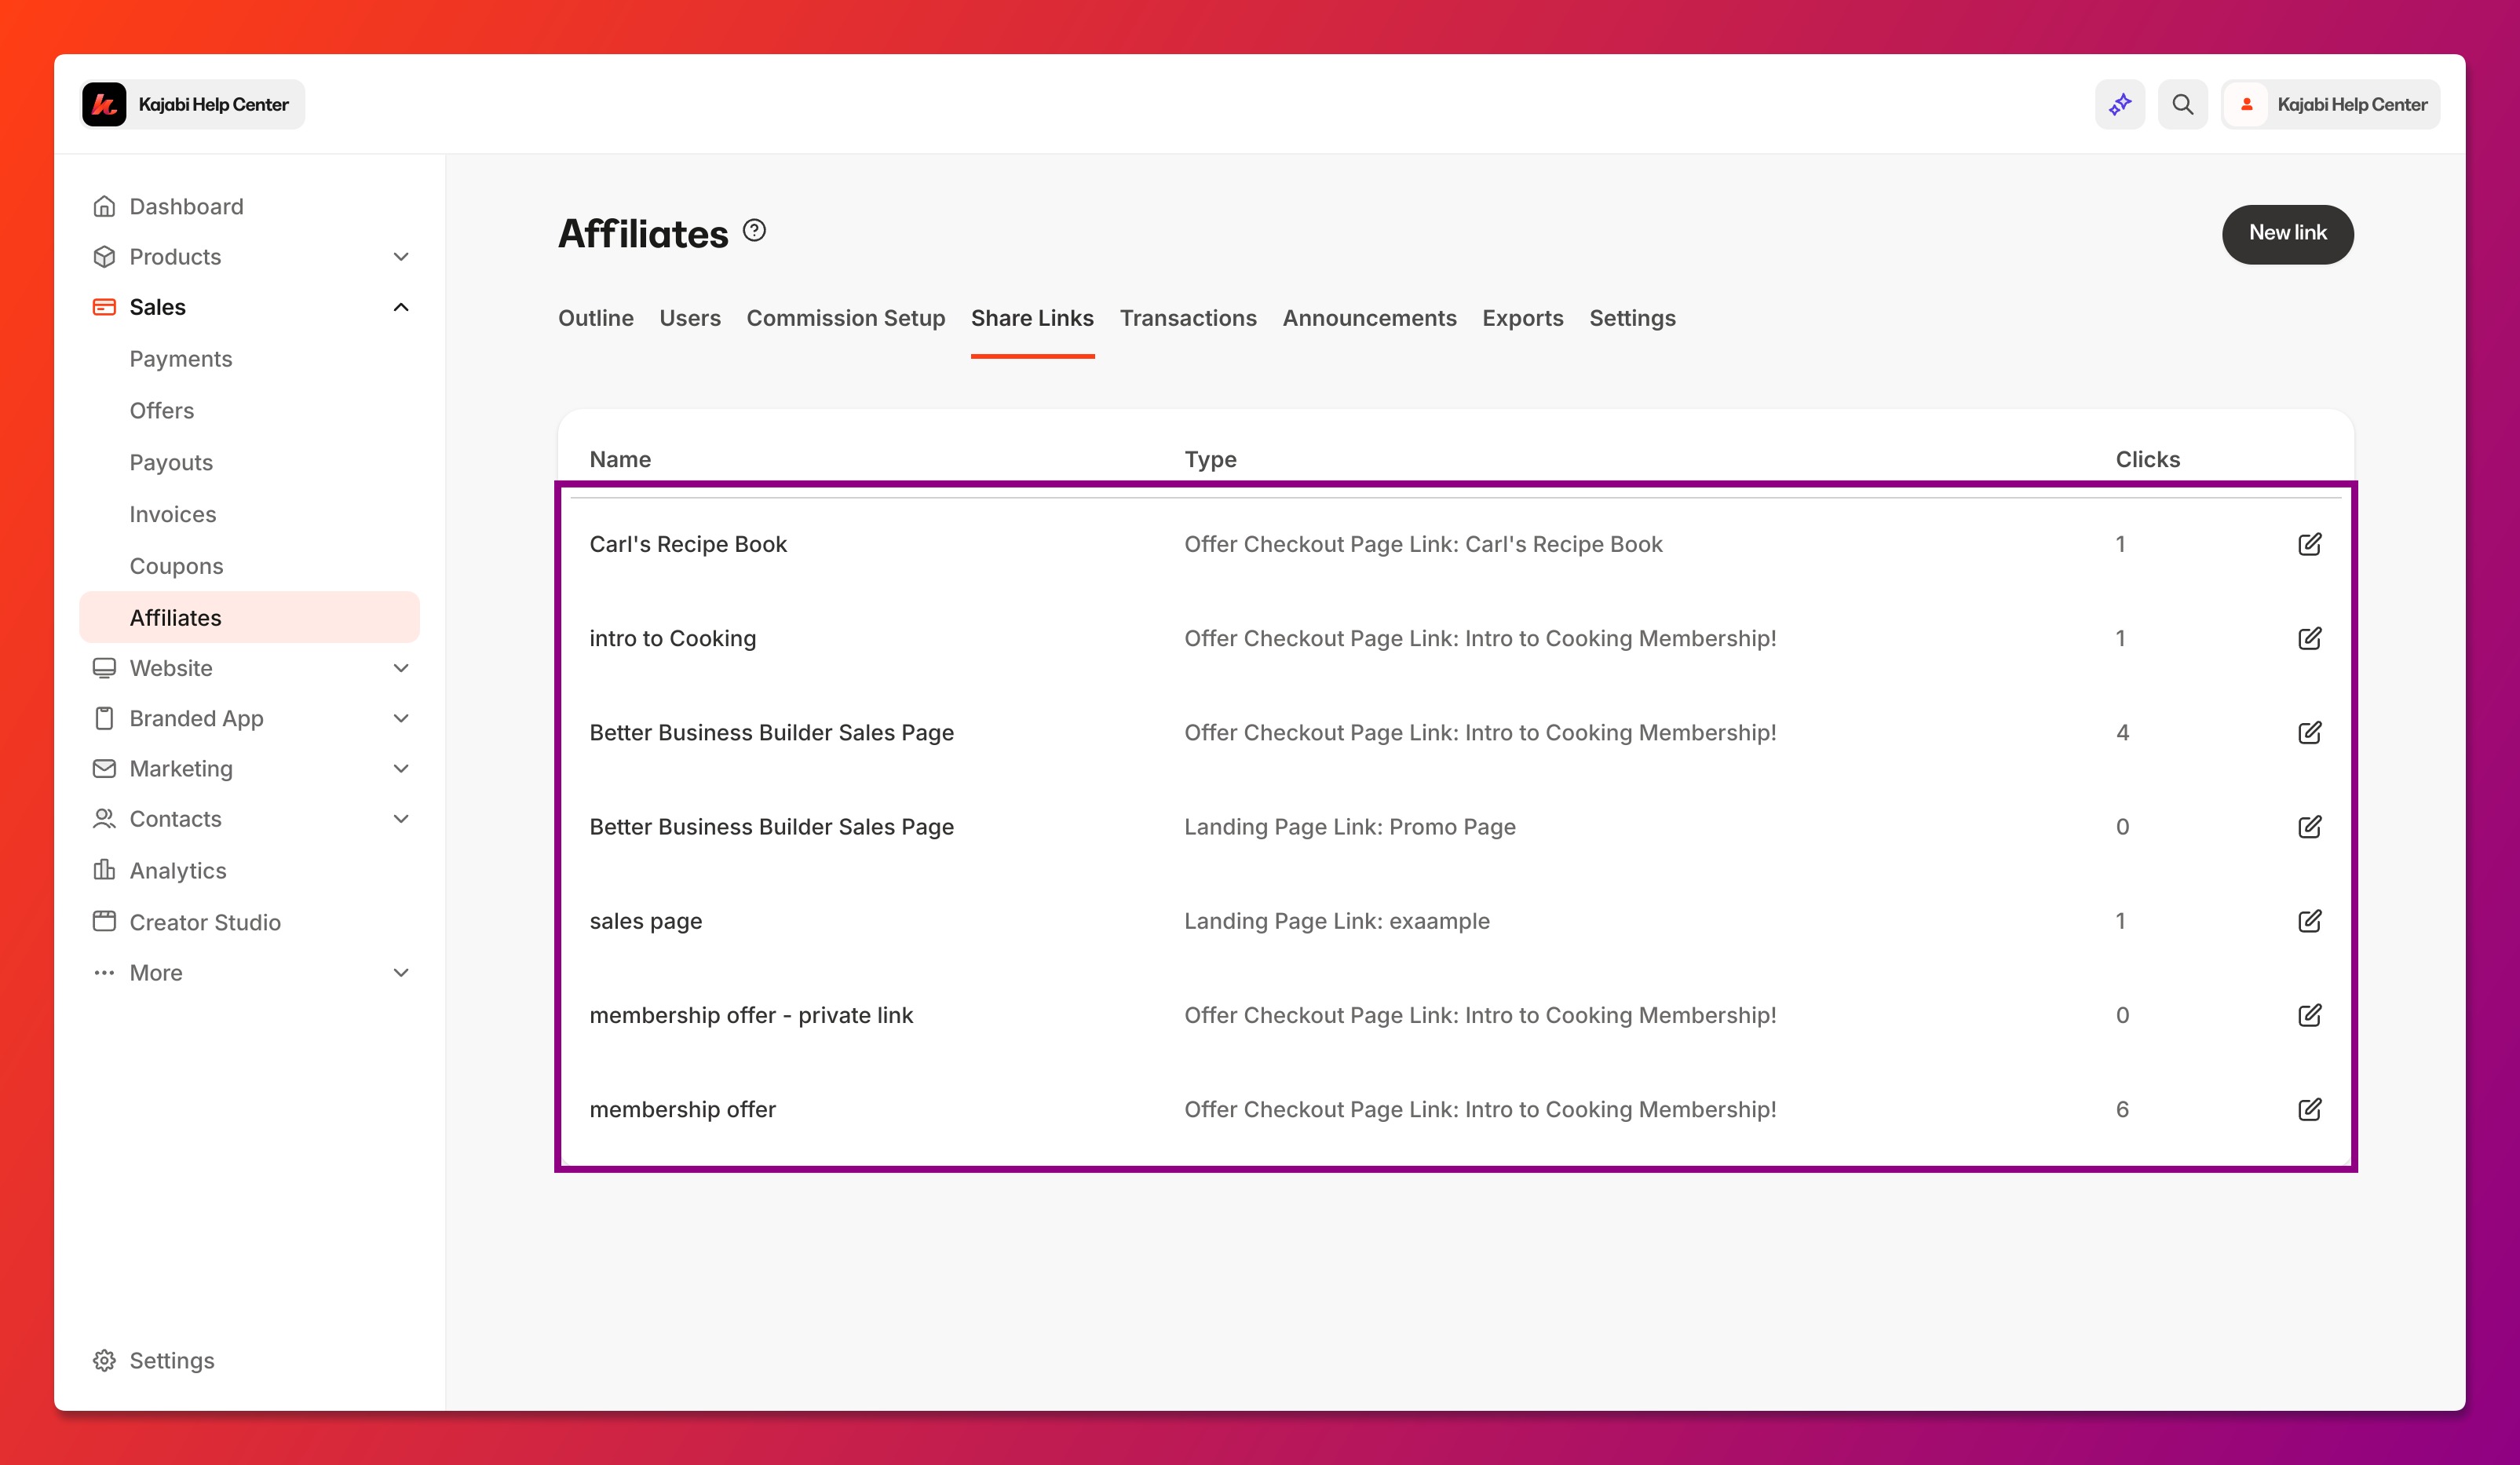Click the Branded App phone icon
This screenshot has height=1465, width=2520.
[104, 718]
